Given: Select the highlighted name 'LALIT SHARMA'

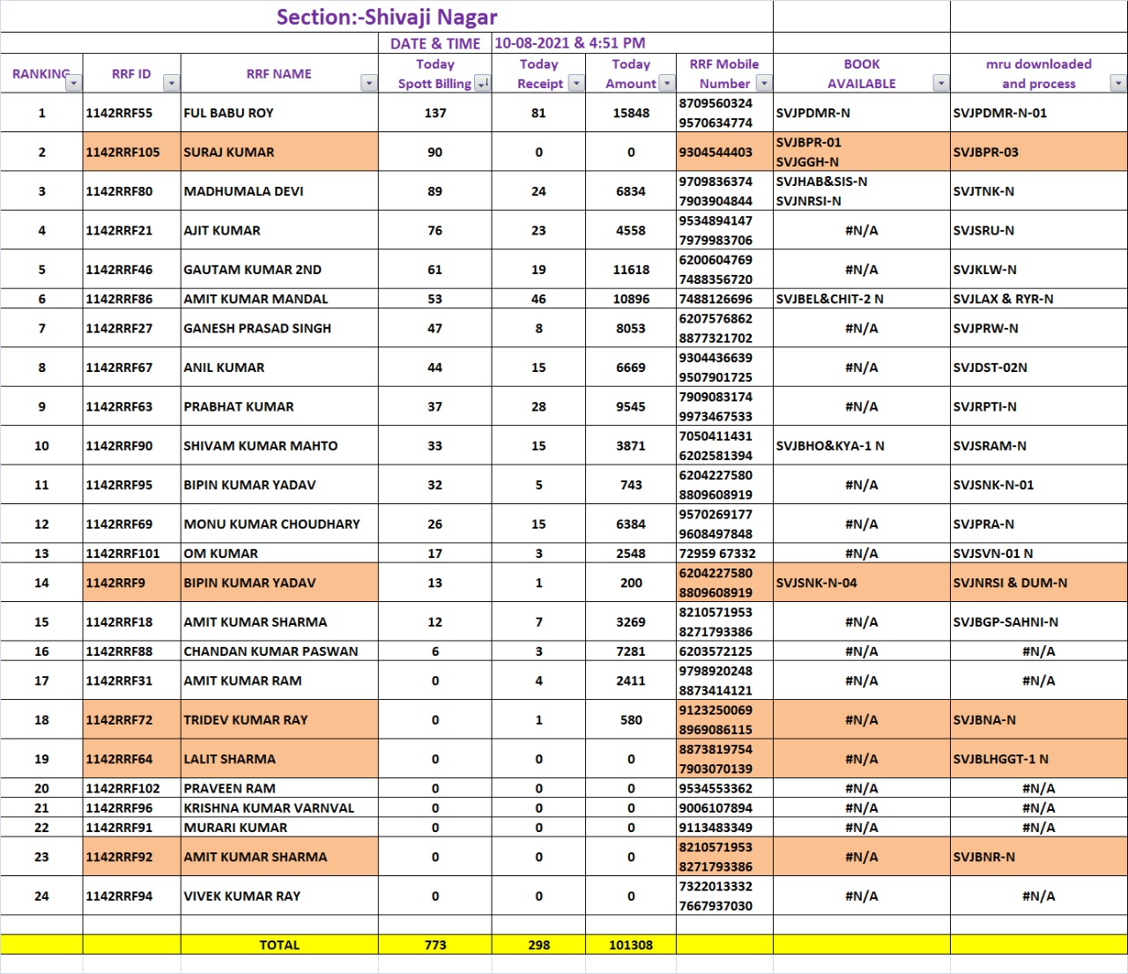Looking at the screenshot, I should click(x=279, y=759).
